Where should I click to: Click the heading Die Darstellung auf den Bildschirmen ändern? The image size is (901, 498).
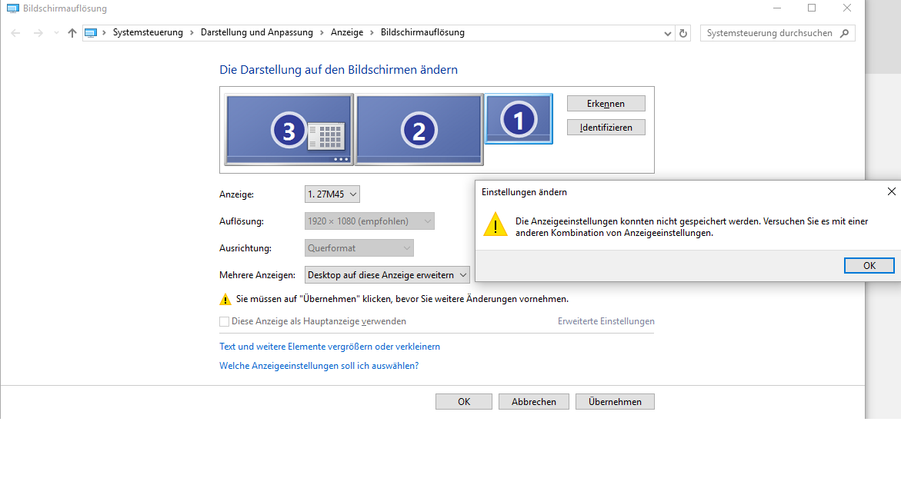[339, 70]
